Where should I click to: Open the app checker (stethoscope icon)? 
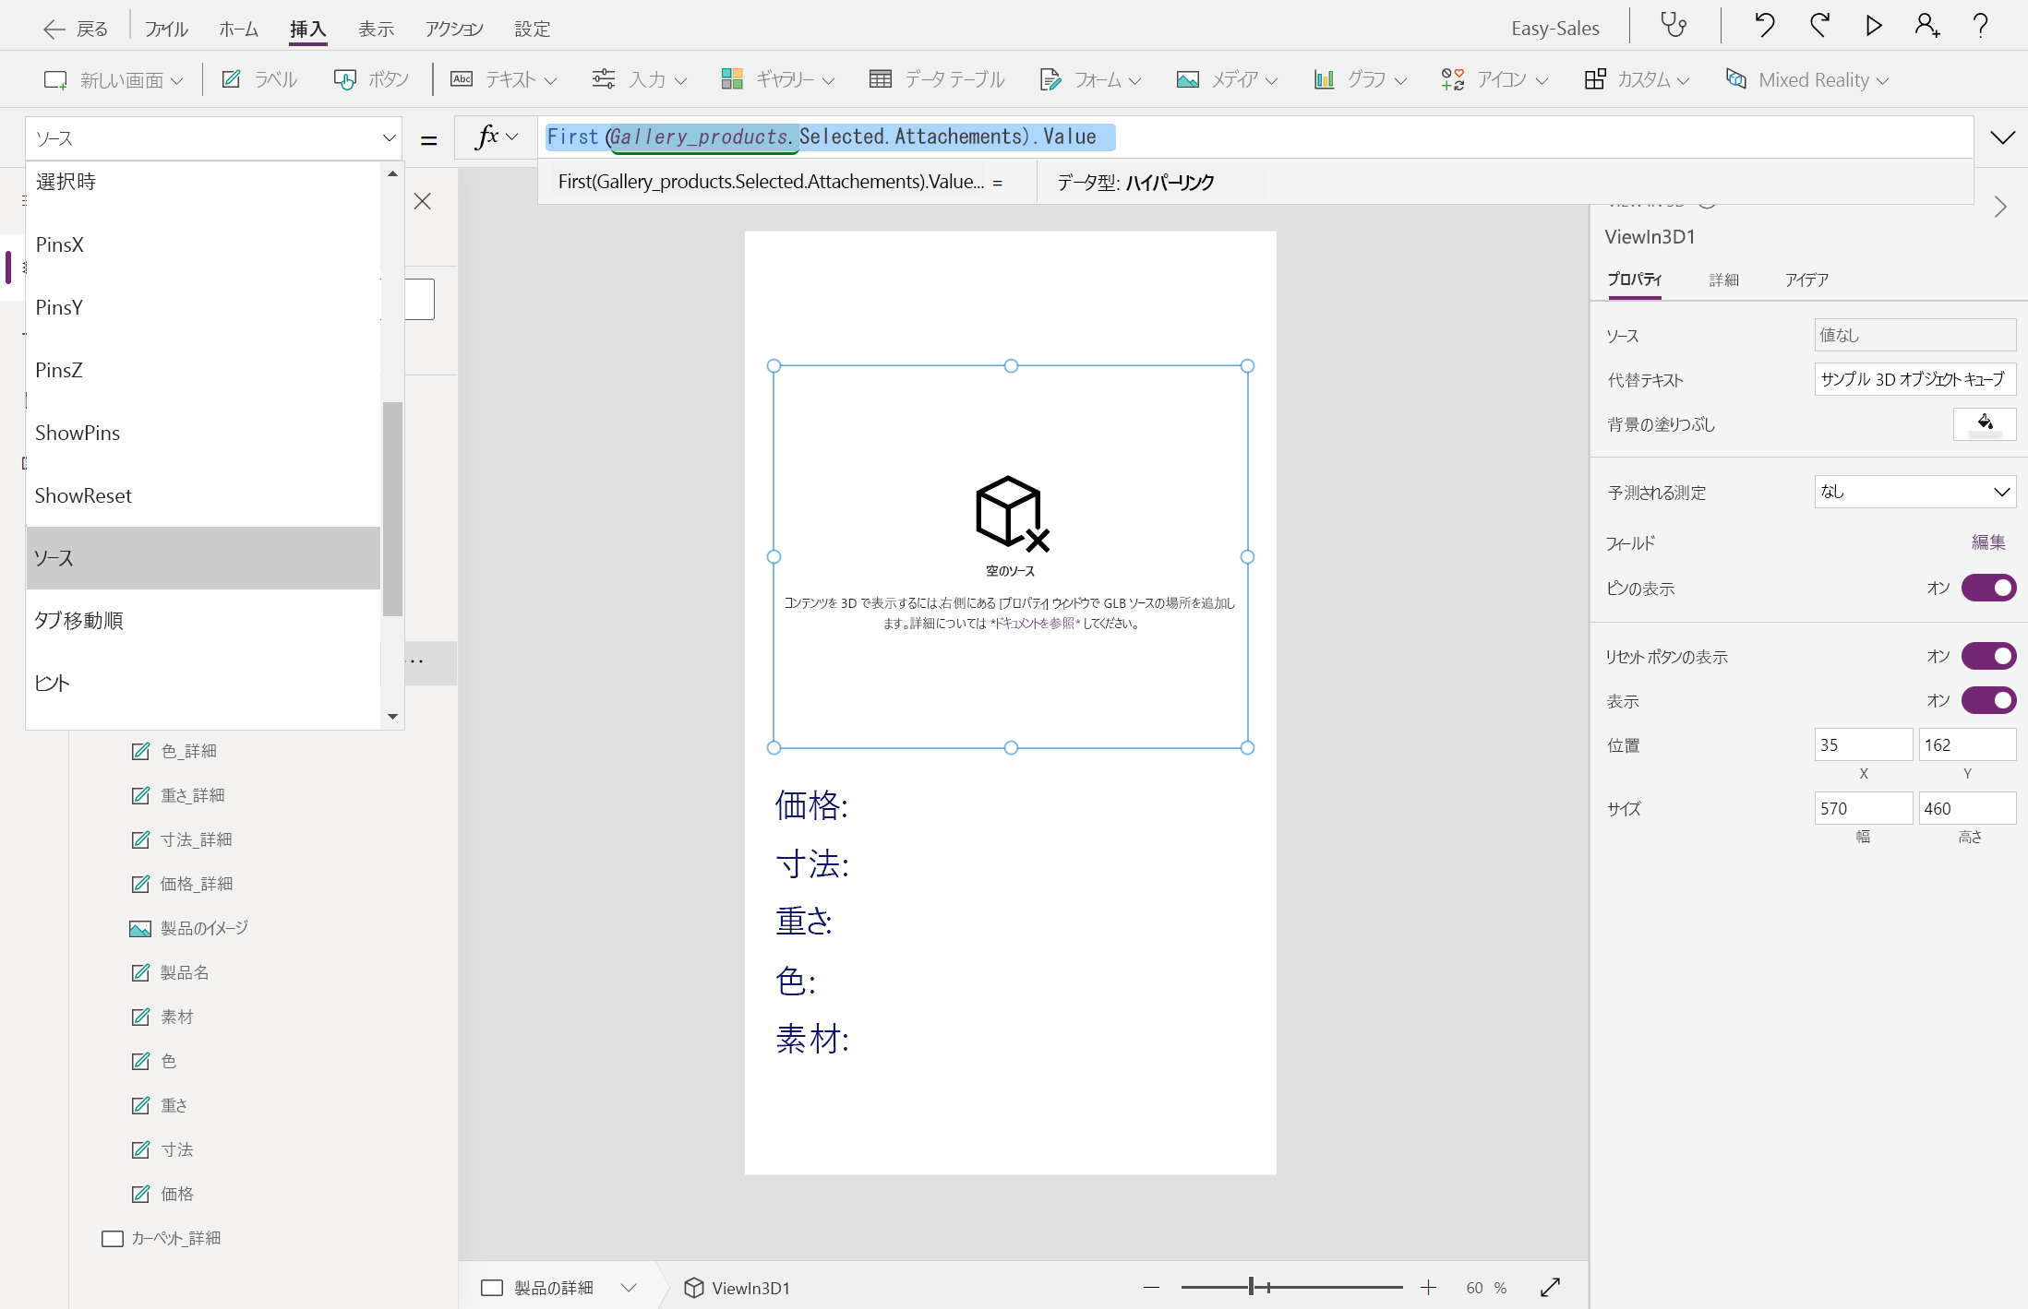(x=1674, y=26)
